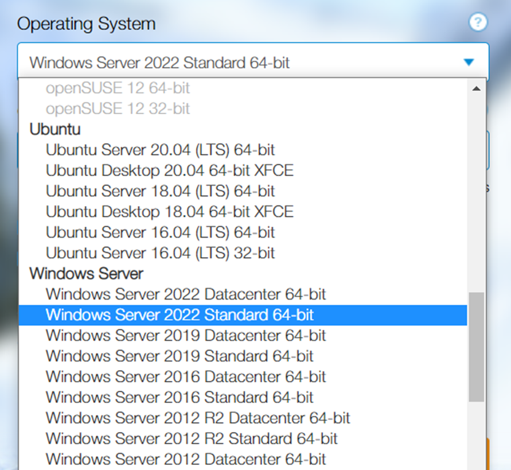This screenshot has width=511, height=470.
Task: Choose Windows Server 2019 Datacenter 64-bit
Action: point(243,336)
